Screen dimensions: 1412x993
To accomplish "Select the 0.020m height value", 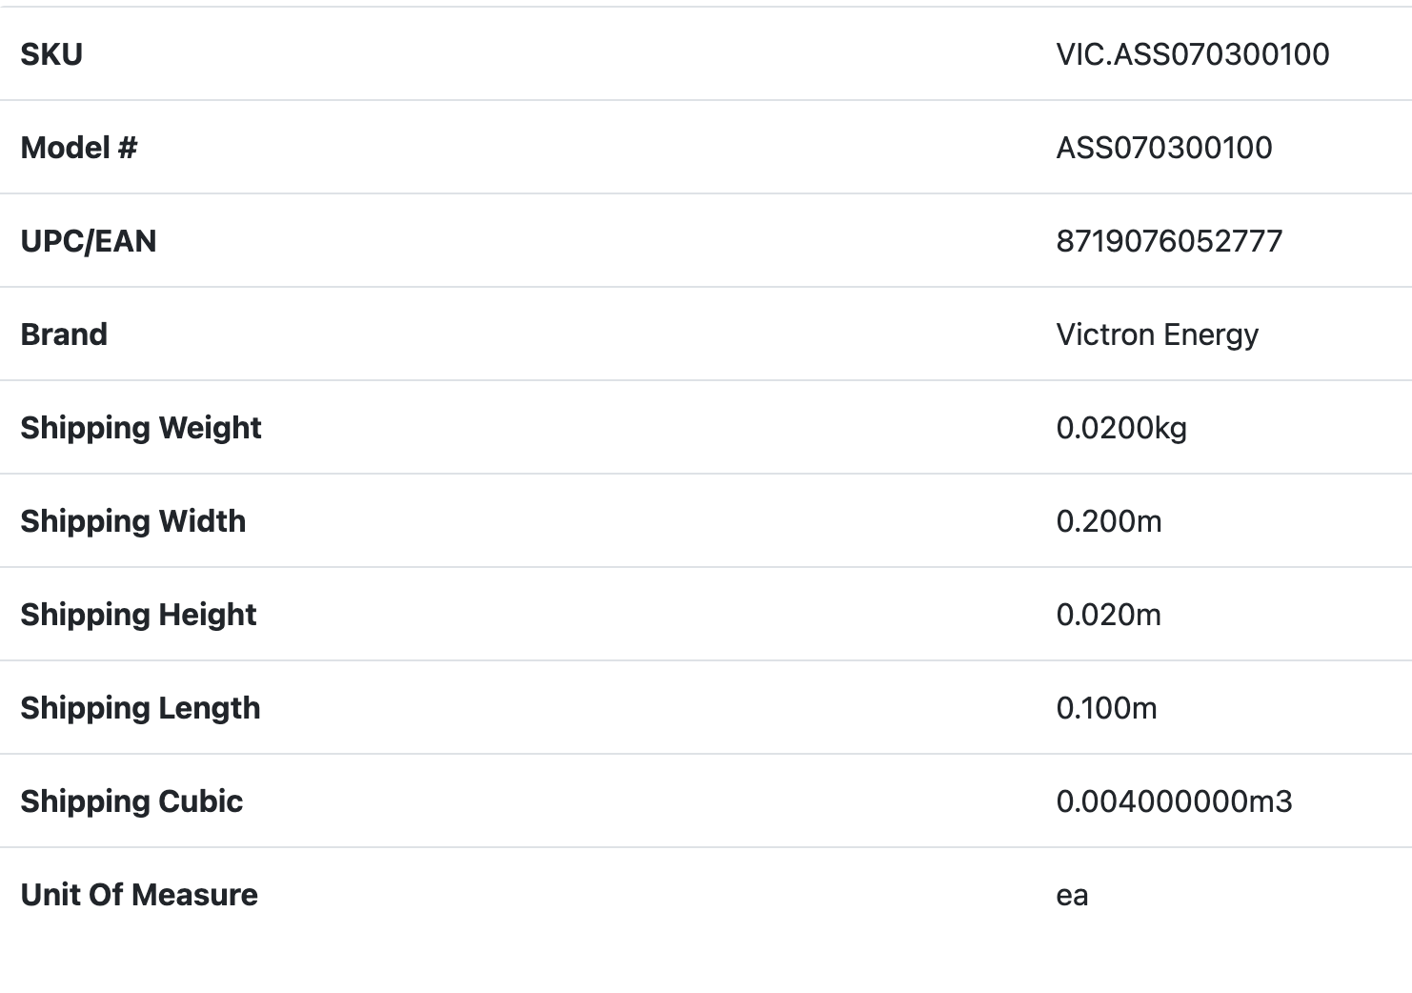I will tap(1109, 615).
